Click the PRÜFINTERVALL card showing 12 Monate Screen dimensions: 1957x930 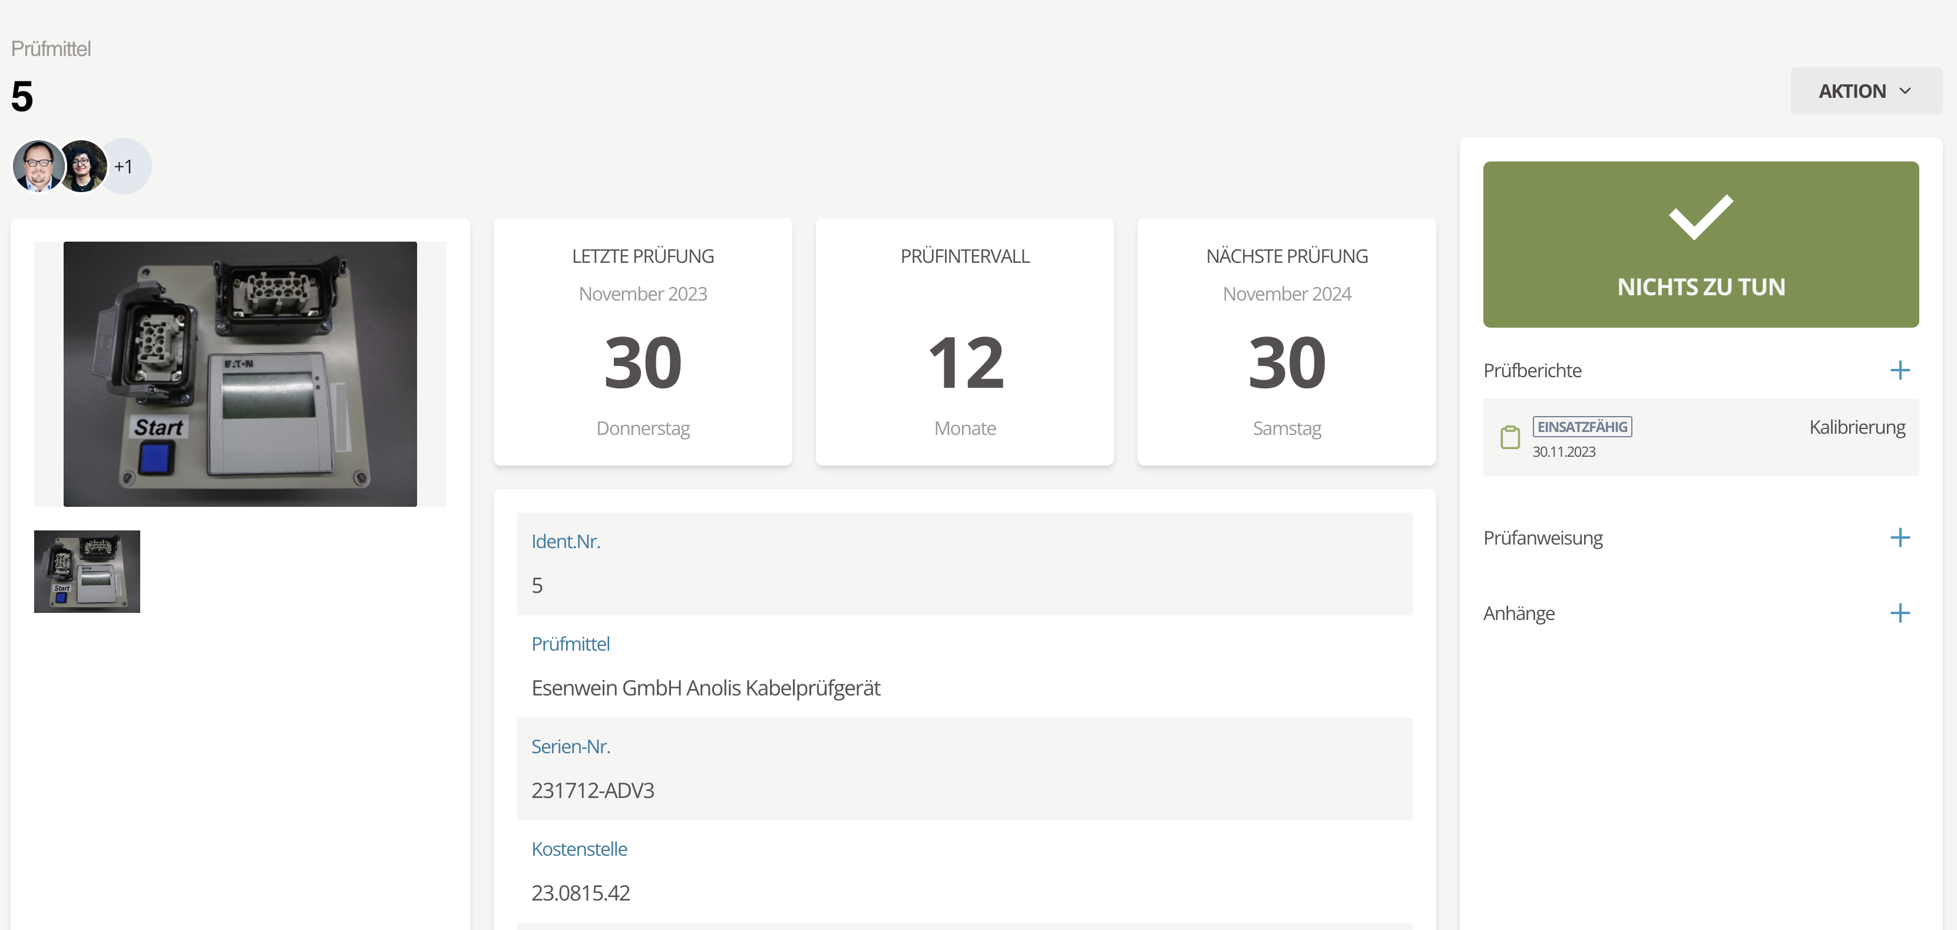965,342
